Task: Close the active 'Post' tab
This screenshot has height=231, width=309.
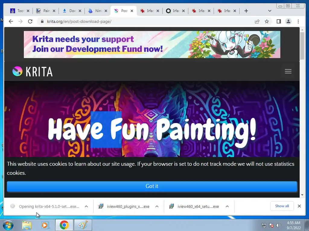Action: pyautogui.click(x=132, y=11)
